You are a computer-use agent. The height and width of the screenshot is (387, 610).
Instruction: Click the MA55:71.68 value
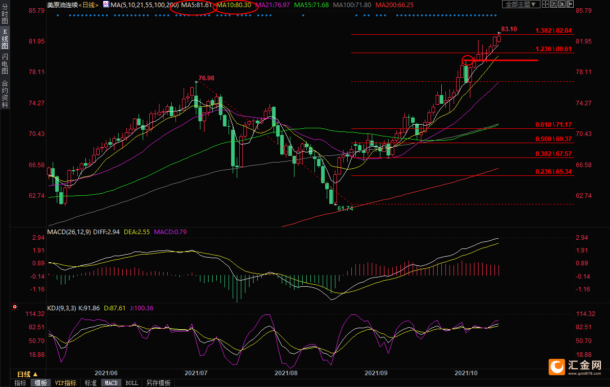point(311,5)
